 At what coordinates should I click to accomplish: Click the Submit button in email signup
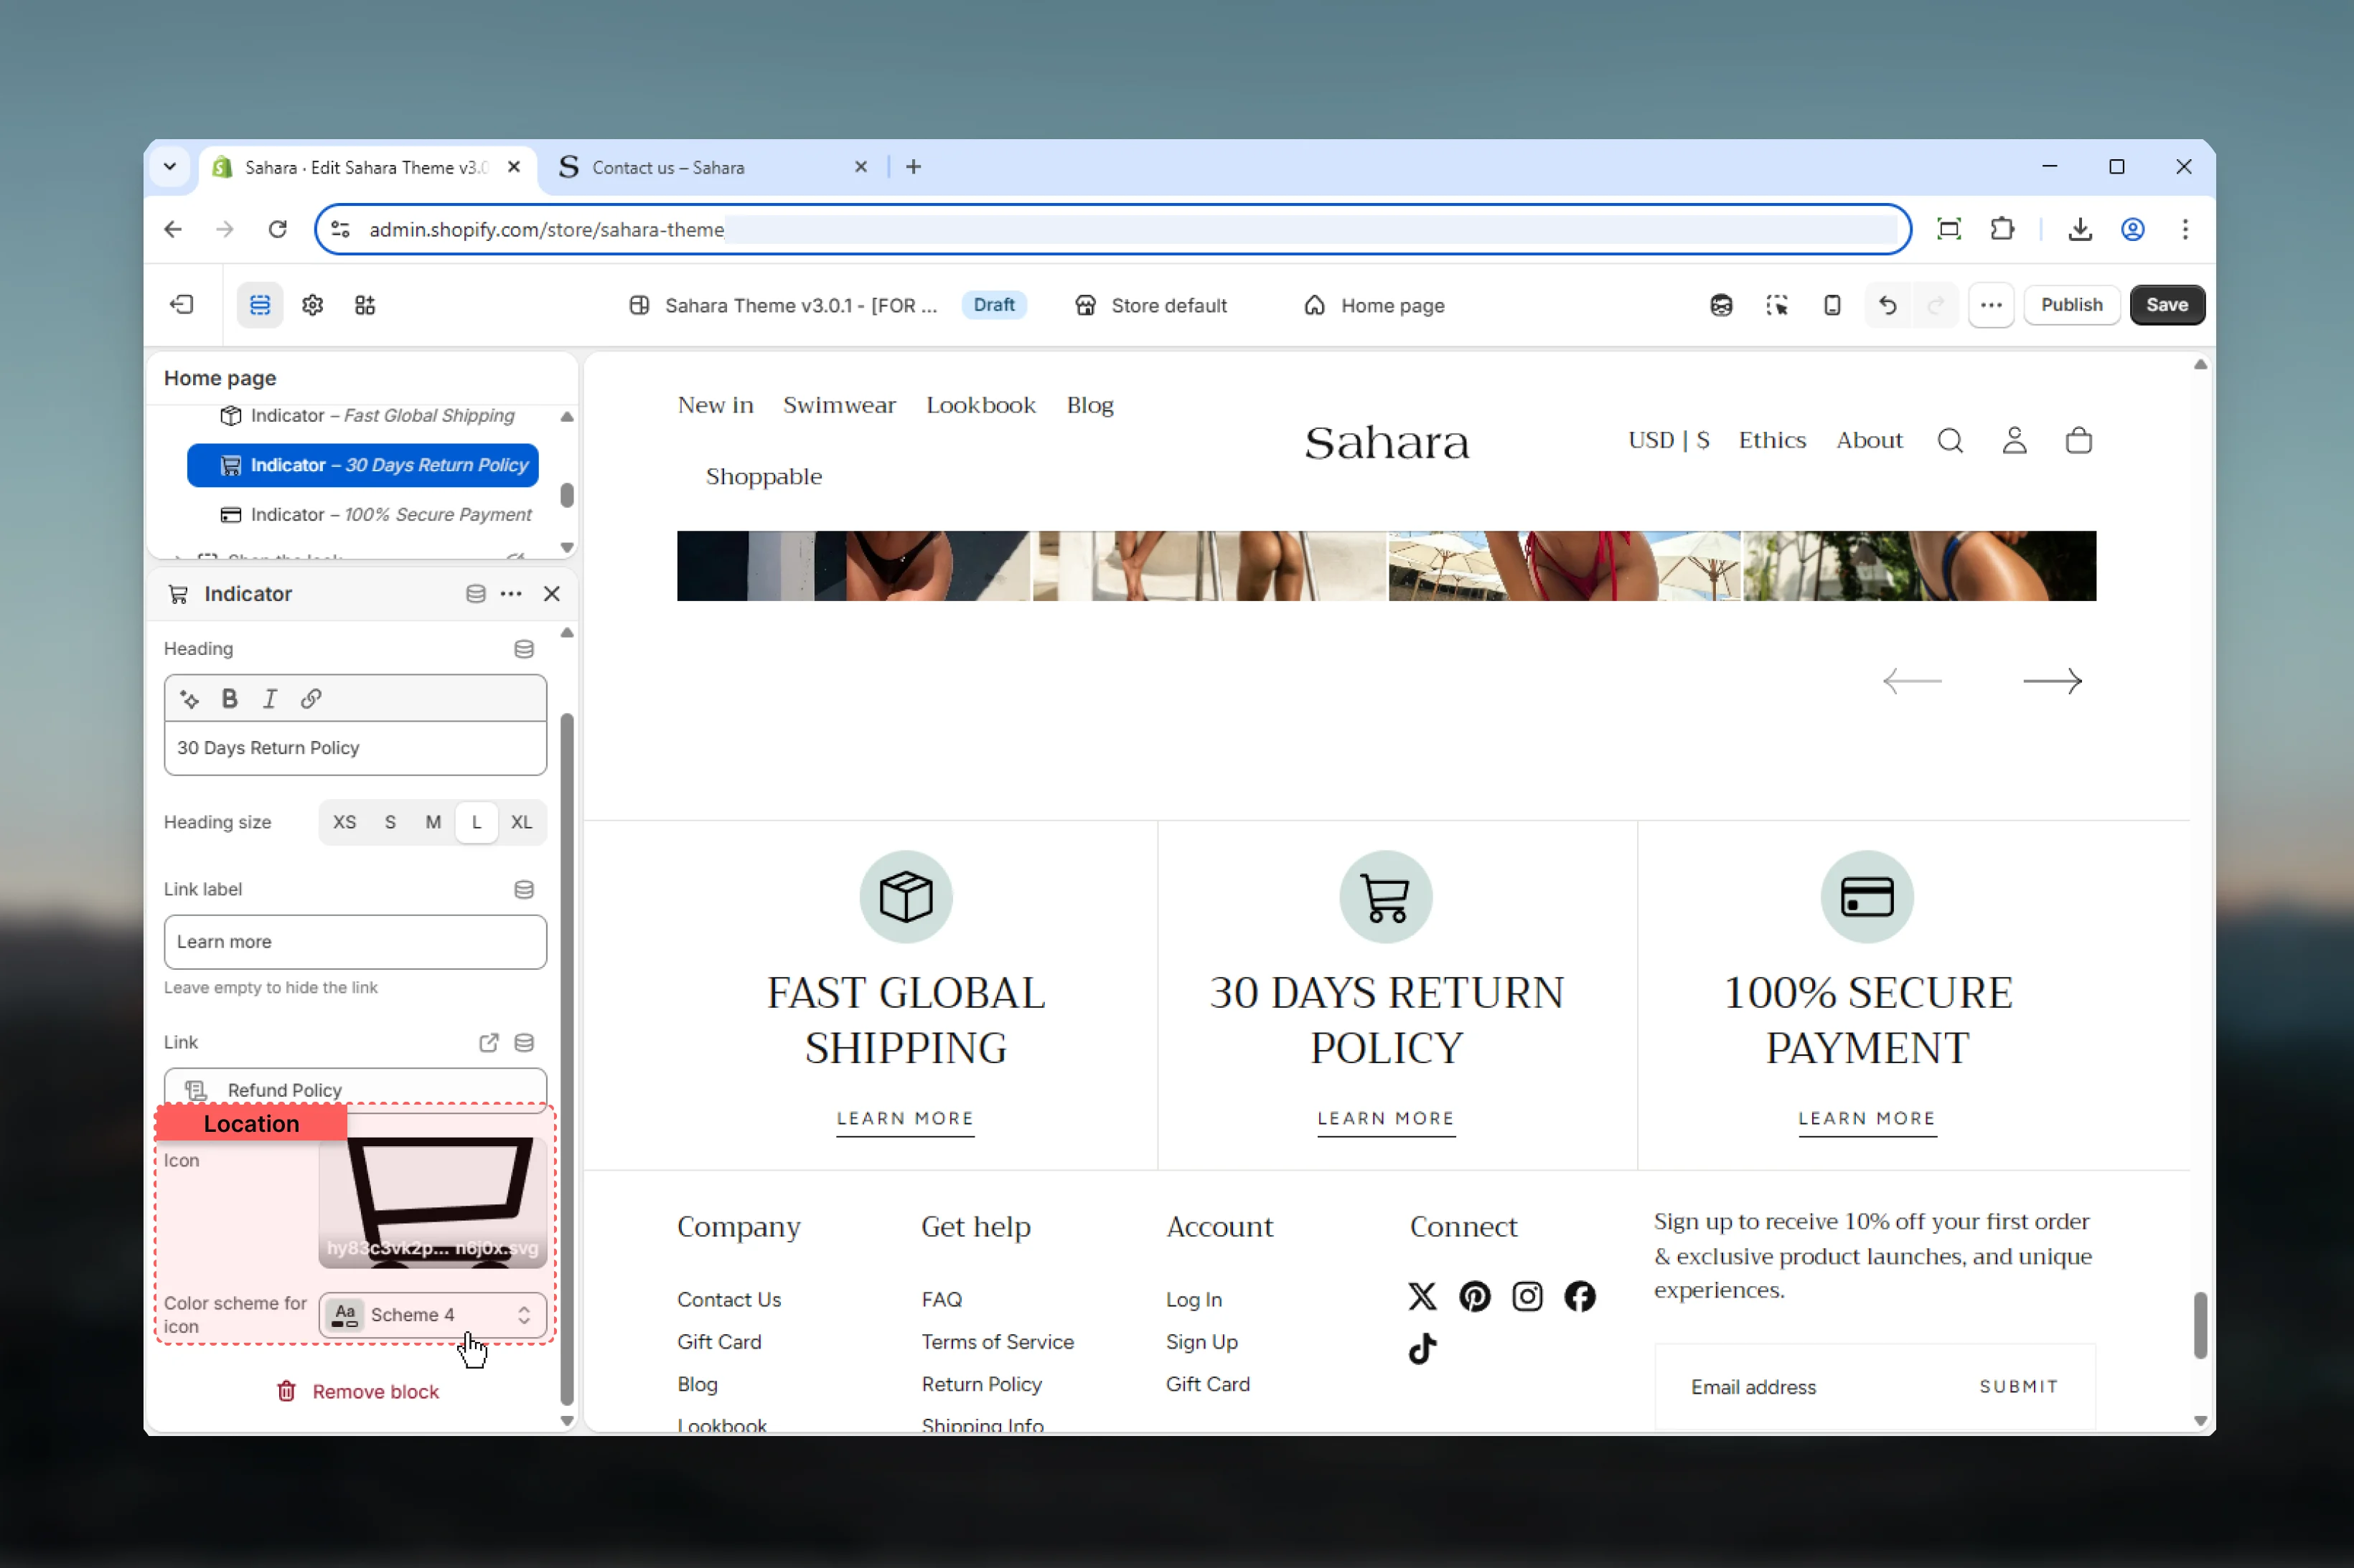point(2018,1387)
